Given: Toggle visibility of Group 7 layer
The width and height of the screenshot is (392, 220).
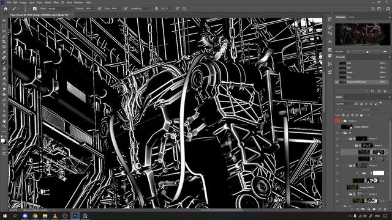Looking at the screenshot, I should pyautogui.click(x=337, y=139).
